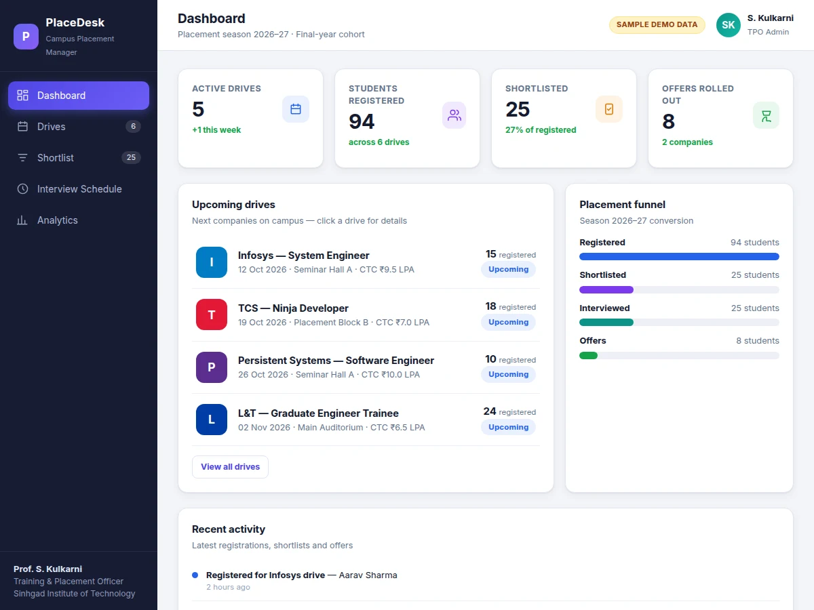Click the Persistent Systems purple P tile
The height and width of the screenshot is (610, 814).
click(x=212, y=367)
